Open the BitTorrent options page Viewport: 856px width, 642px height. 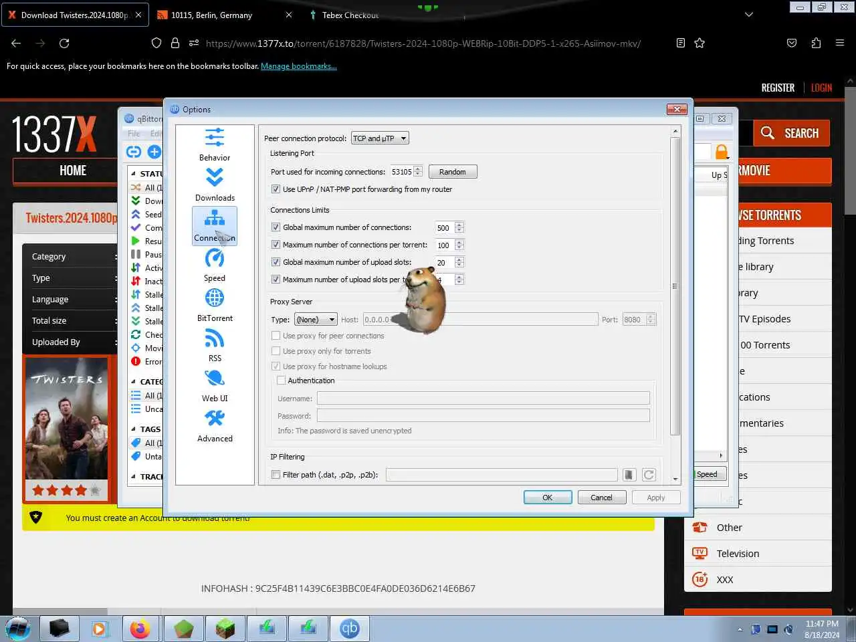tap(214, 306)
